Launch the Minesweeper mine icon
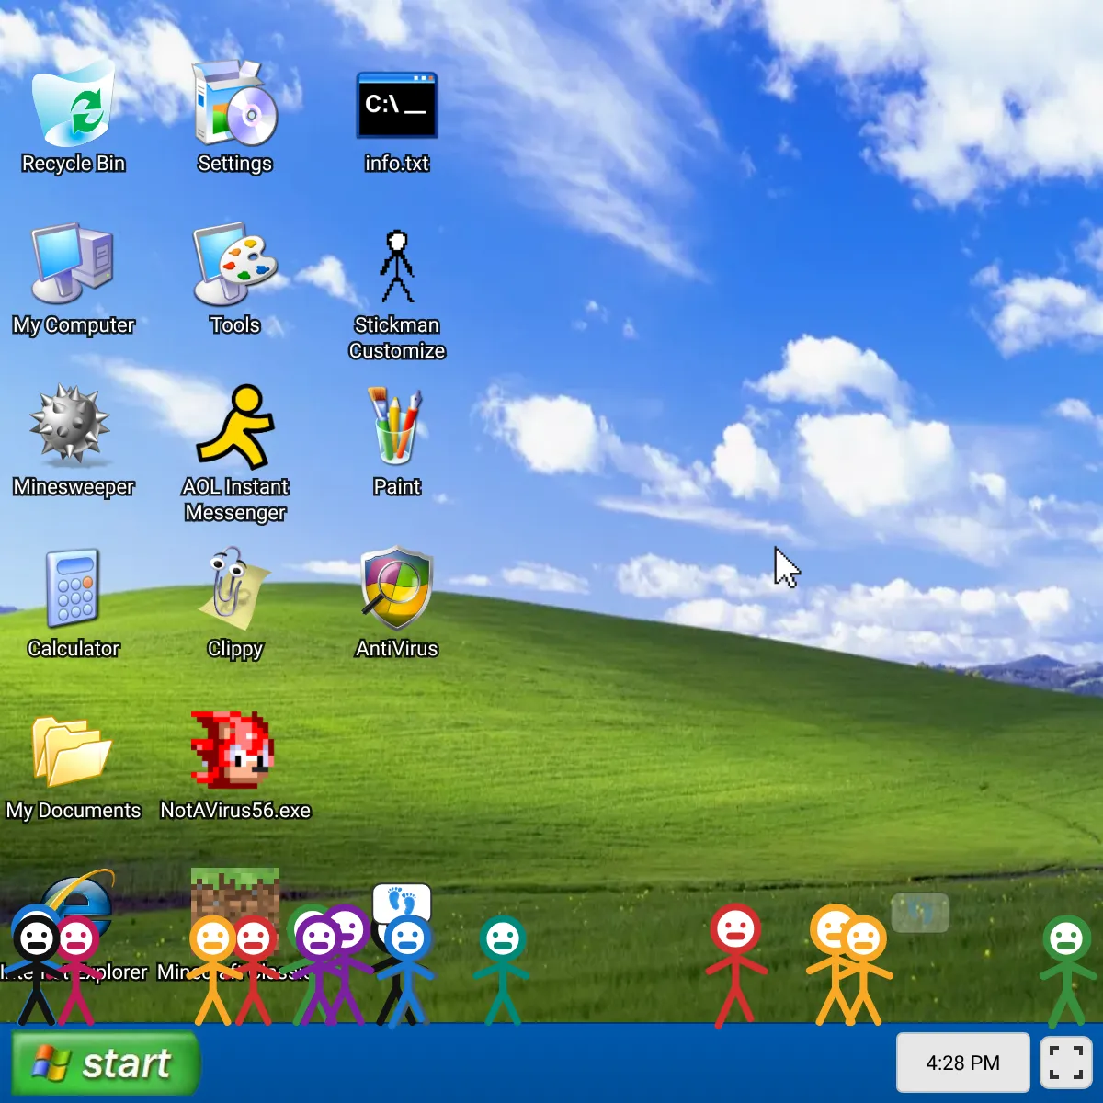The height and width of the screenshot is (1103, 1103). 71,423
